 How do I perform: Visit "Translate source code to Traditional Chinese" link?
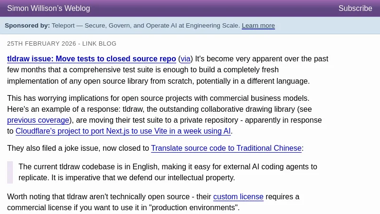coord(226,148)
